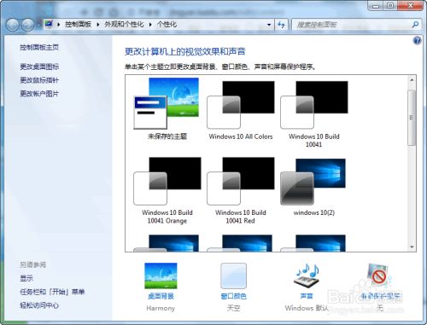The height and width of the screenshot is (325, 427).
Task: Open address bar history dropdown arrow
Action: click(269, 25)
